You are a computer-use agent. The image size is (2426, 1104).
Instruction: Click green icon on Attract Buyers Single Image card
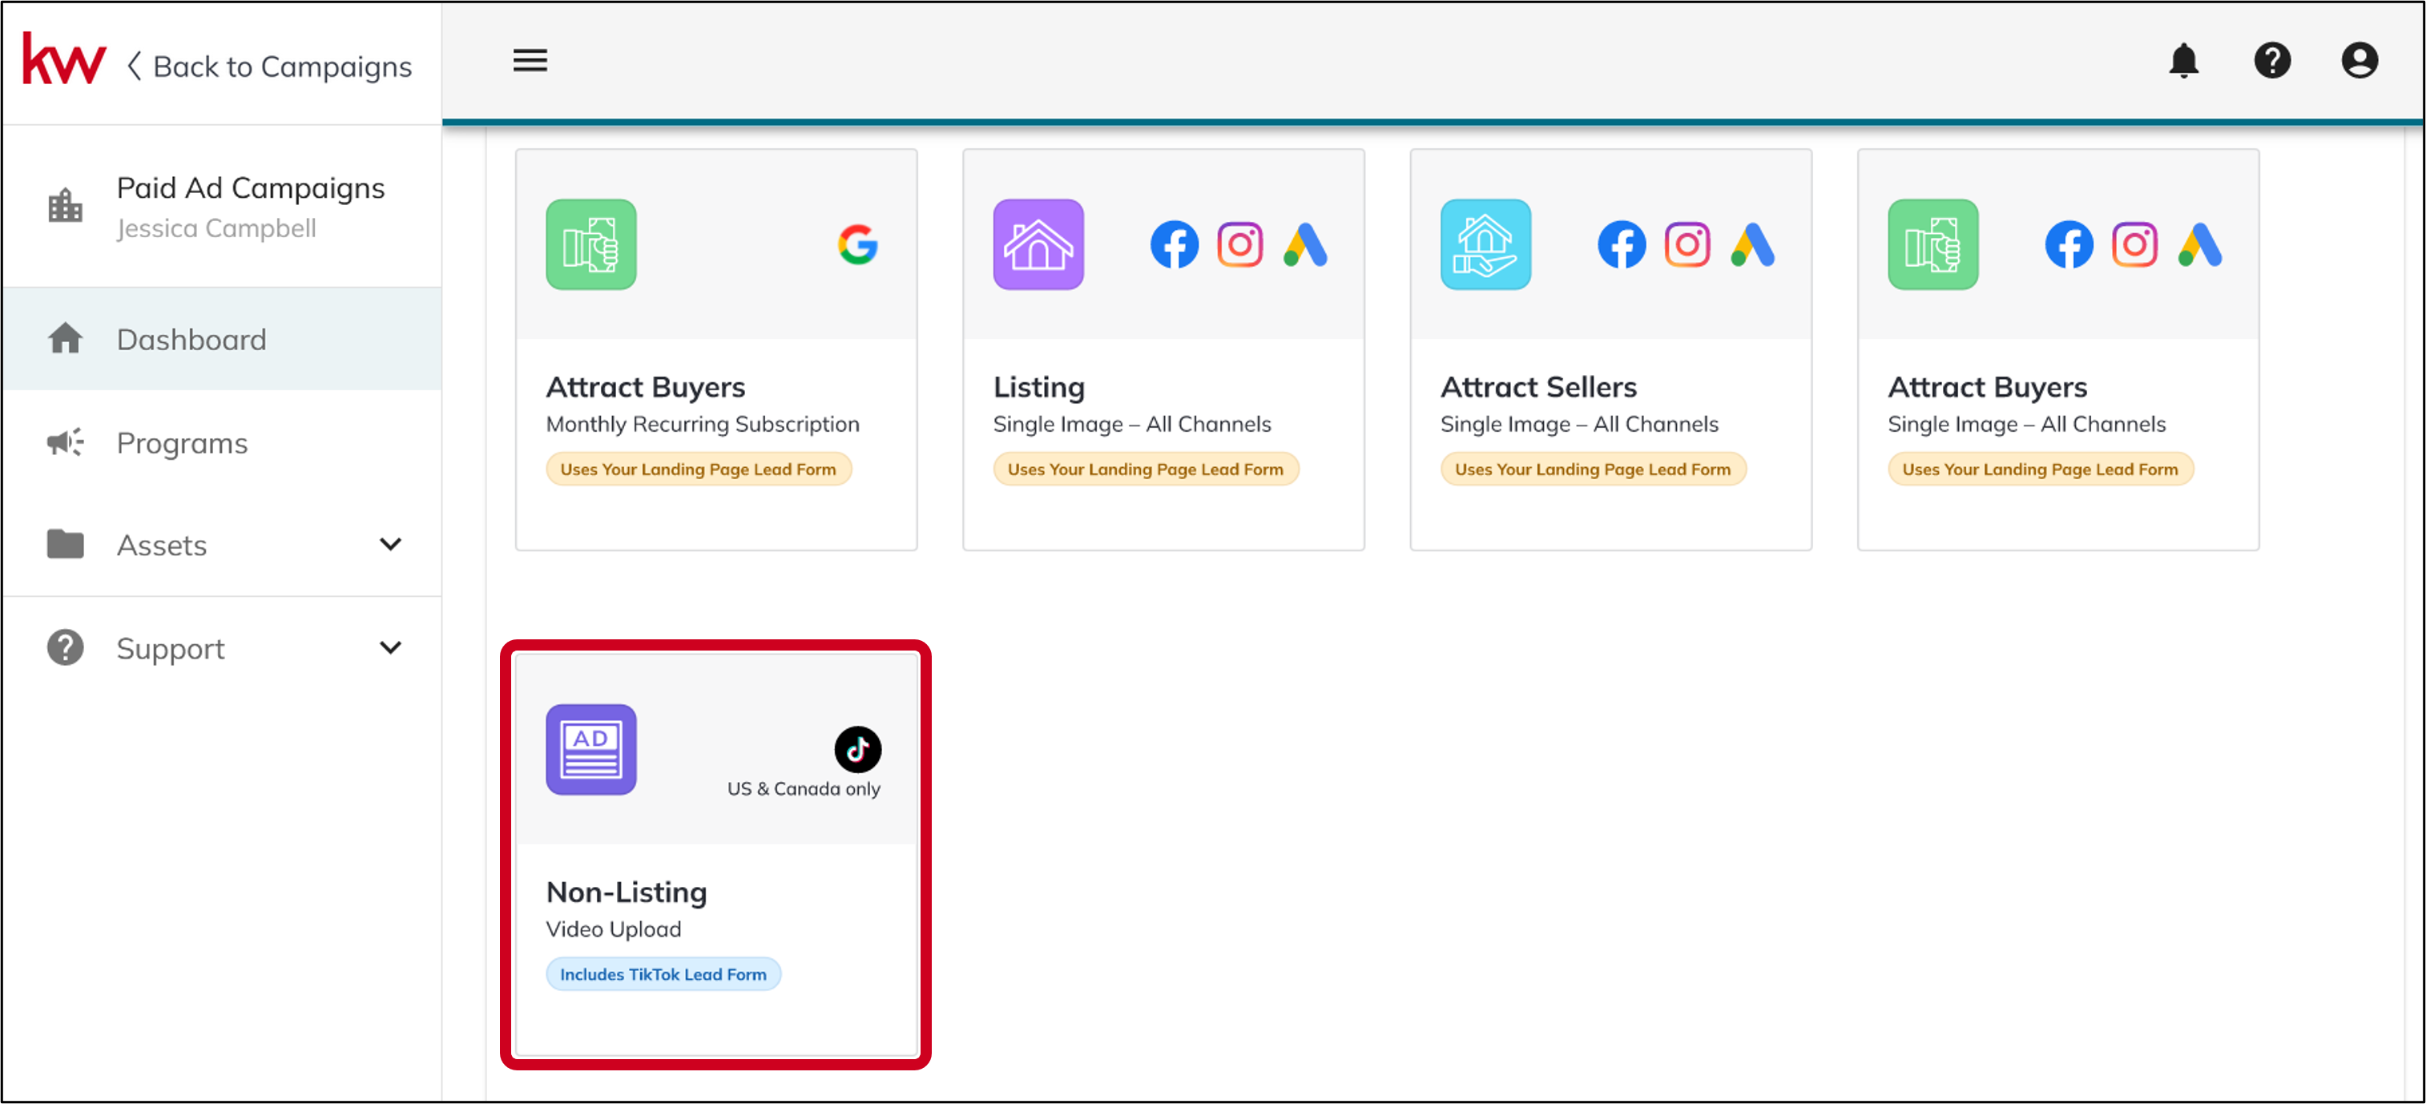pyautogui.click(x=1933, y=245)
